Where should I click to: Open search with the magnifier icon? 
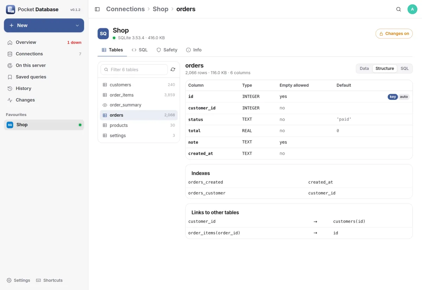(398, 9)
